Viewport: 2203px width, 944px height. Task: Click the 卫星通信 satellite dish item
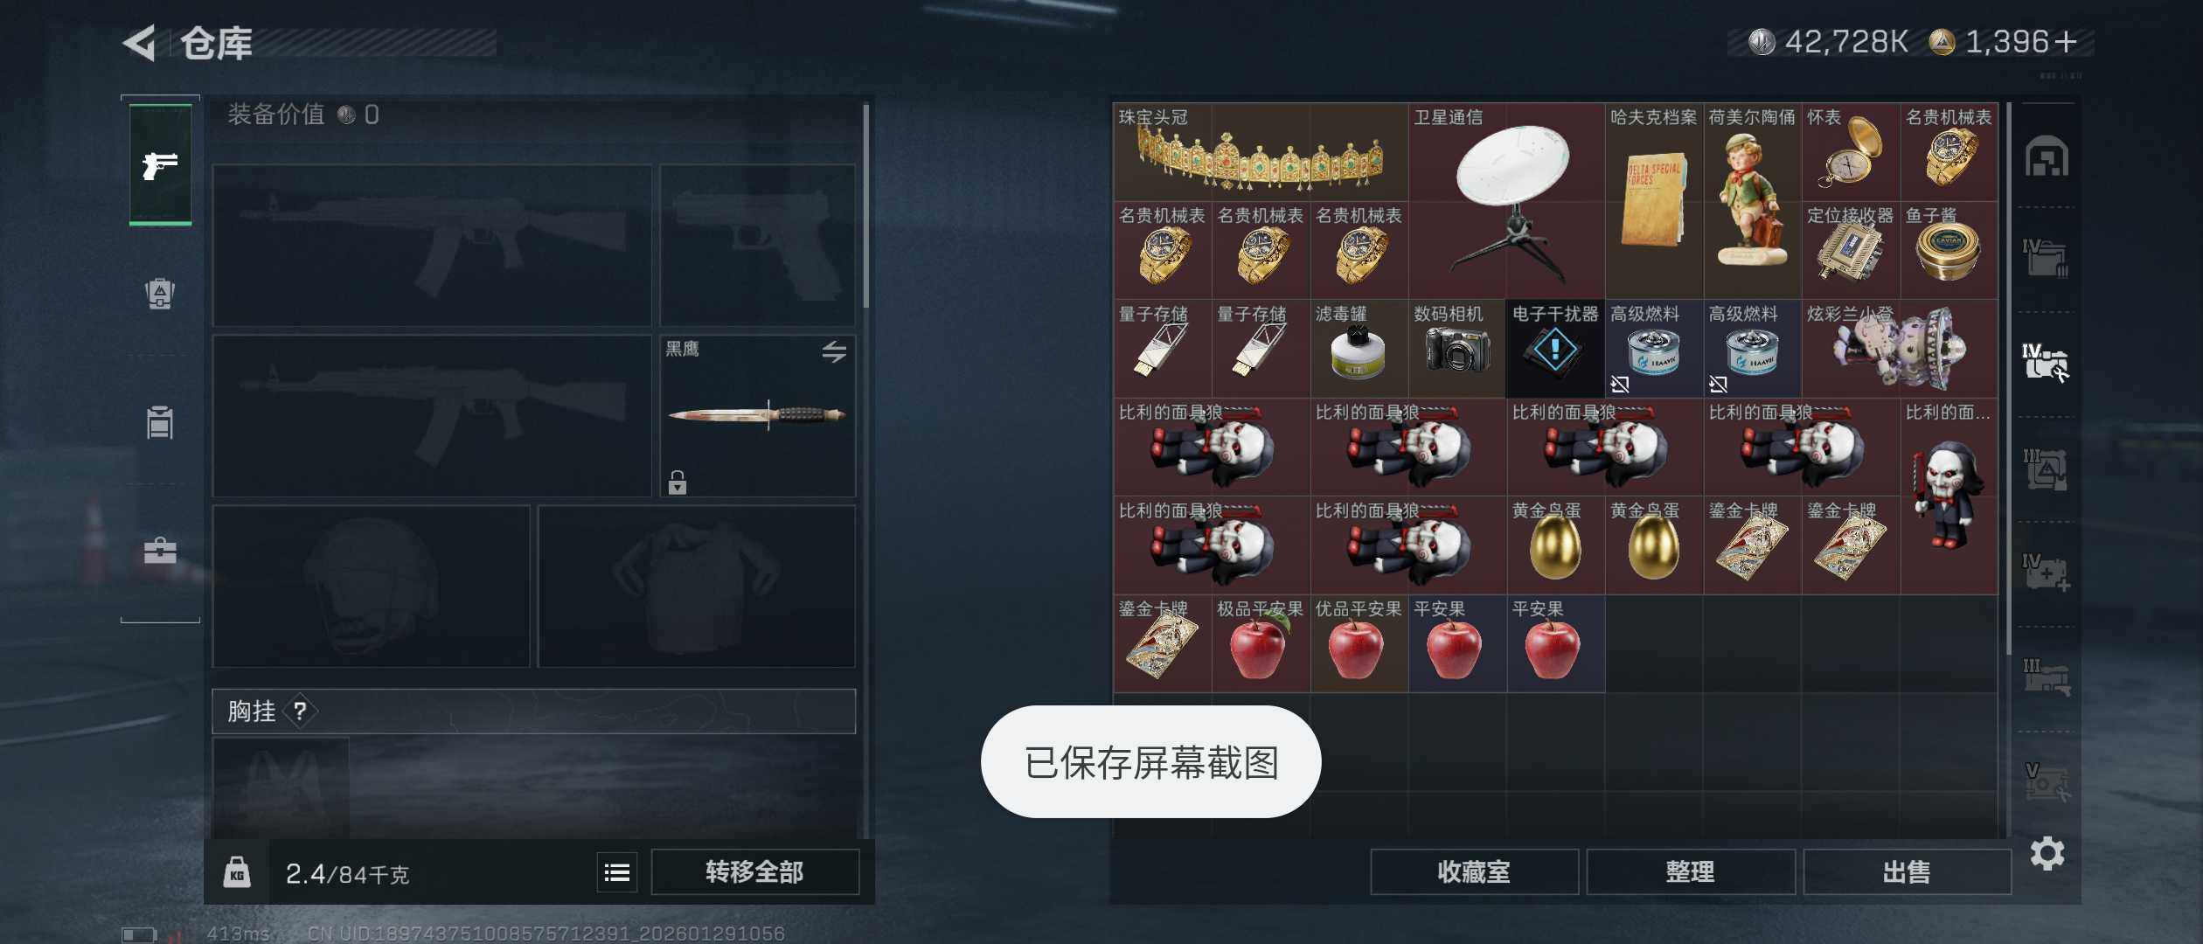(1506, 201)
